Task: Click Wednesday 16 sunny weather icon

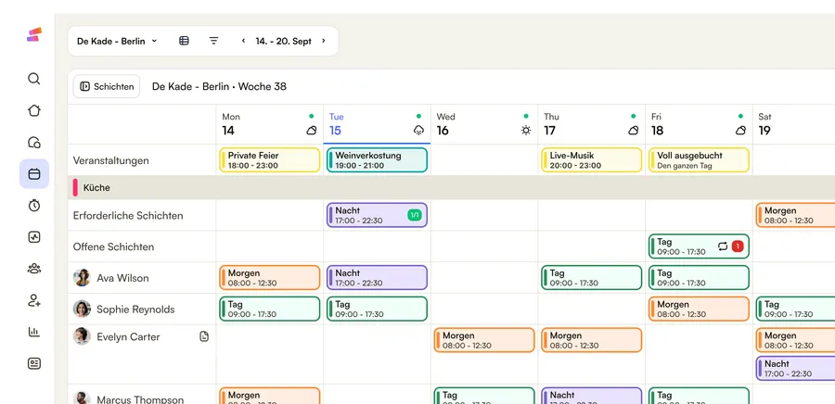Action: click(526, 131)
